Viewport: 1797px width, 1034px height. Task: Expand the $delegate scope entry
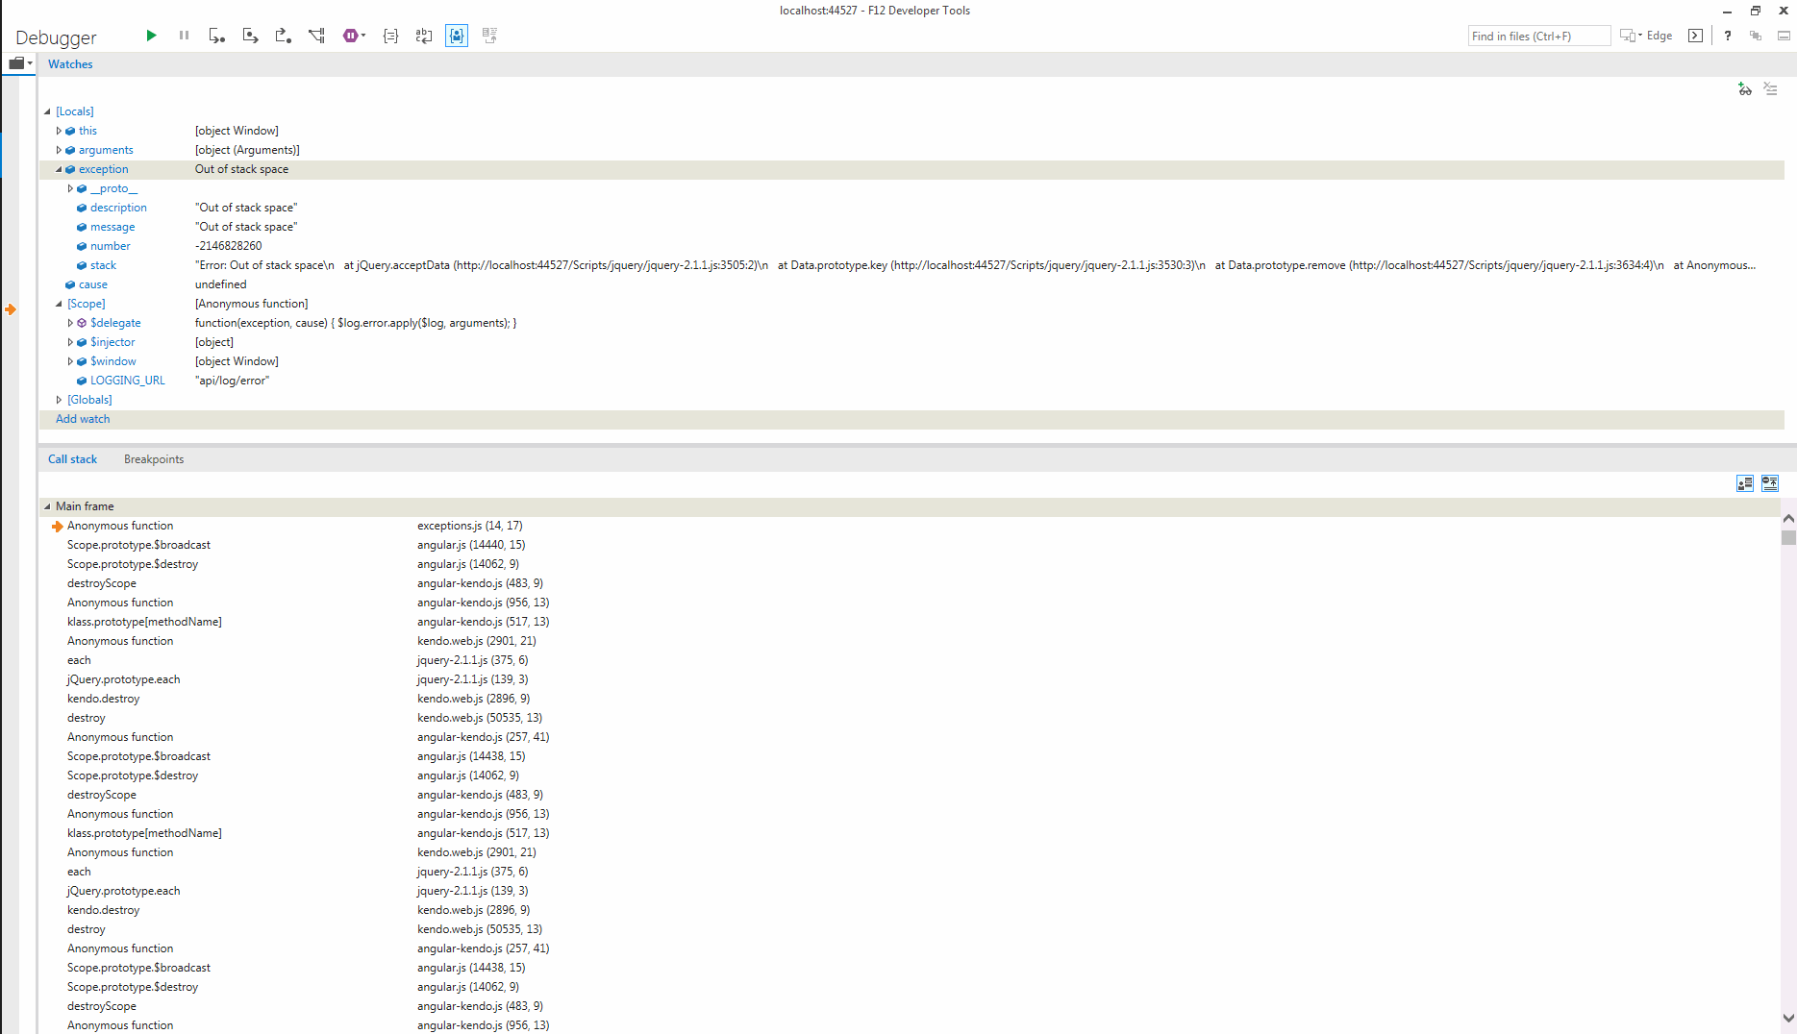click(70, 323)
